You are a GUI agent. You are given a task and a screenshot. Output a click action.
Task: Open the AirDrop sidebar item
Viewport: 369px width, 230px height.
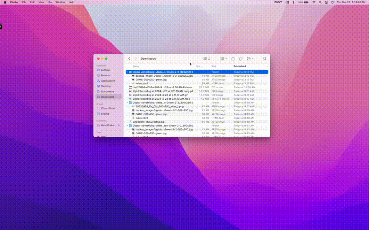pyautogui.click(x=106, y=70)
